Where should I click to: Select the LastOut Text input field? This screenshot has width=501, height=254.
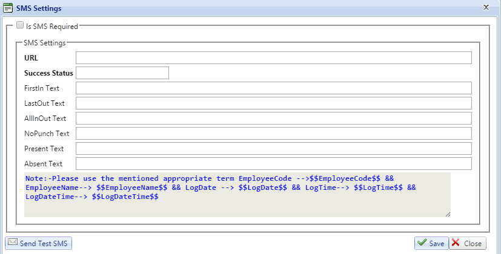pyautogui.click(x=273, y=103)
